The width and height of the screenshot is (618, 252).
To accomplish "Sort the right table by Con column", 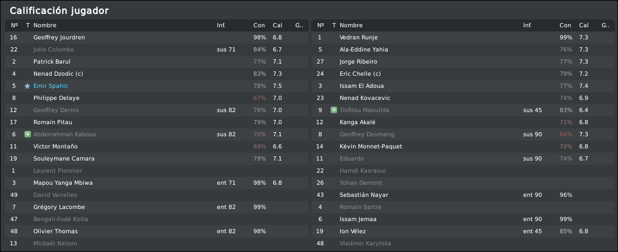I will (x=565, y=25).
